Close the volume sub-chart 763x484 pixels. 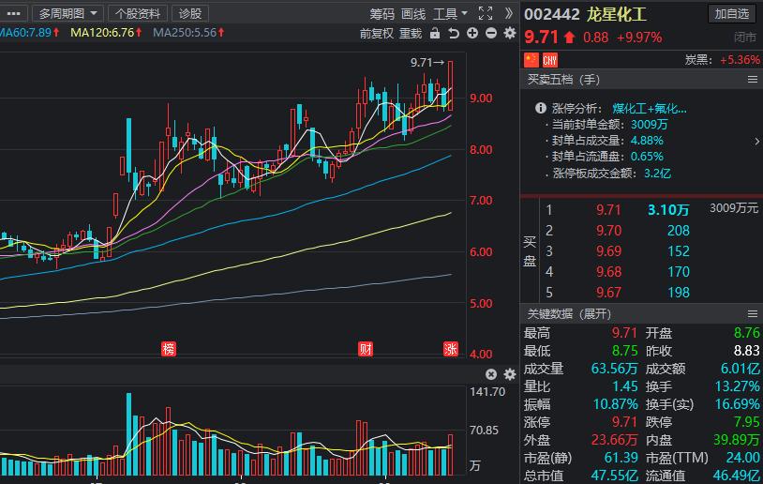click(491, 374)
